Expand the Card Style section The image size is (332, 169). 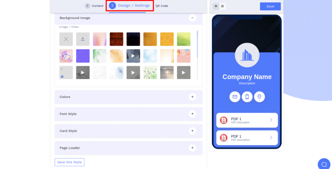click(x=192, y=131)
